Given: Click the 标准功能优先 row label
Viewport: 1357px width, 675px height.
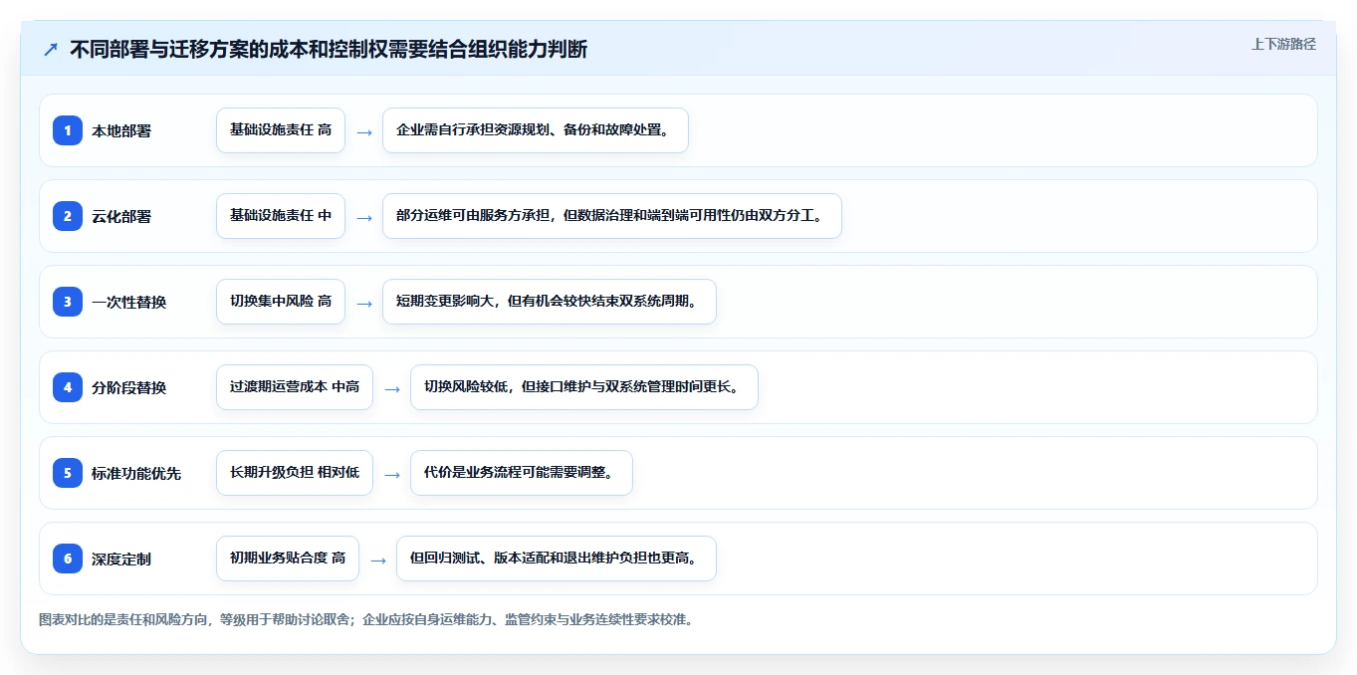Looking at the screenshot, I should pyautogui.click(x=136, y=473).
